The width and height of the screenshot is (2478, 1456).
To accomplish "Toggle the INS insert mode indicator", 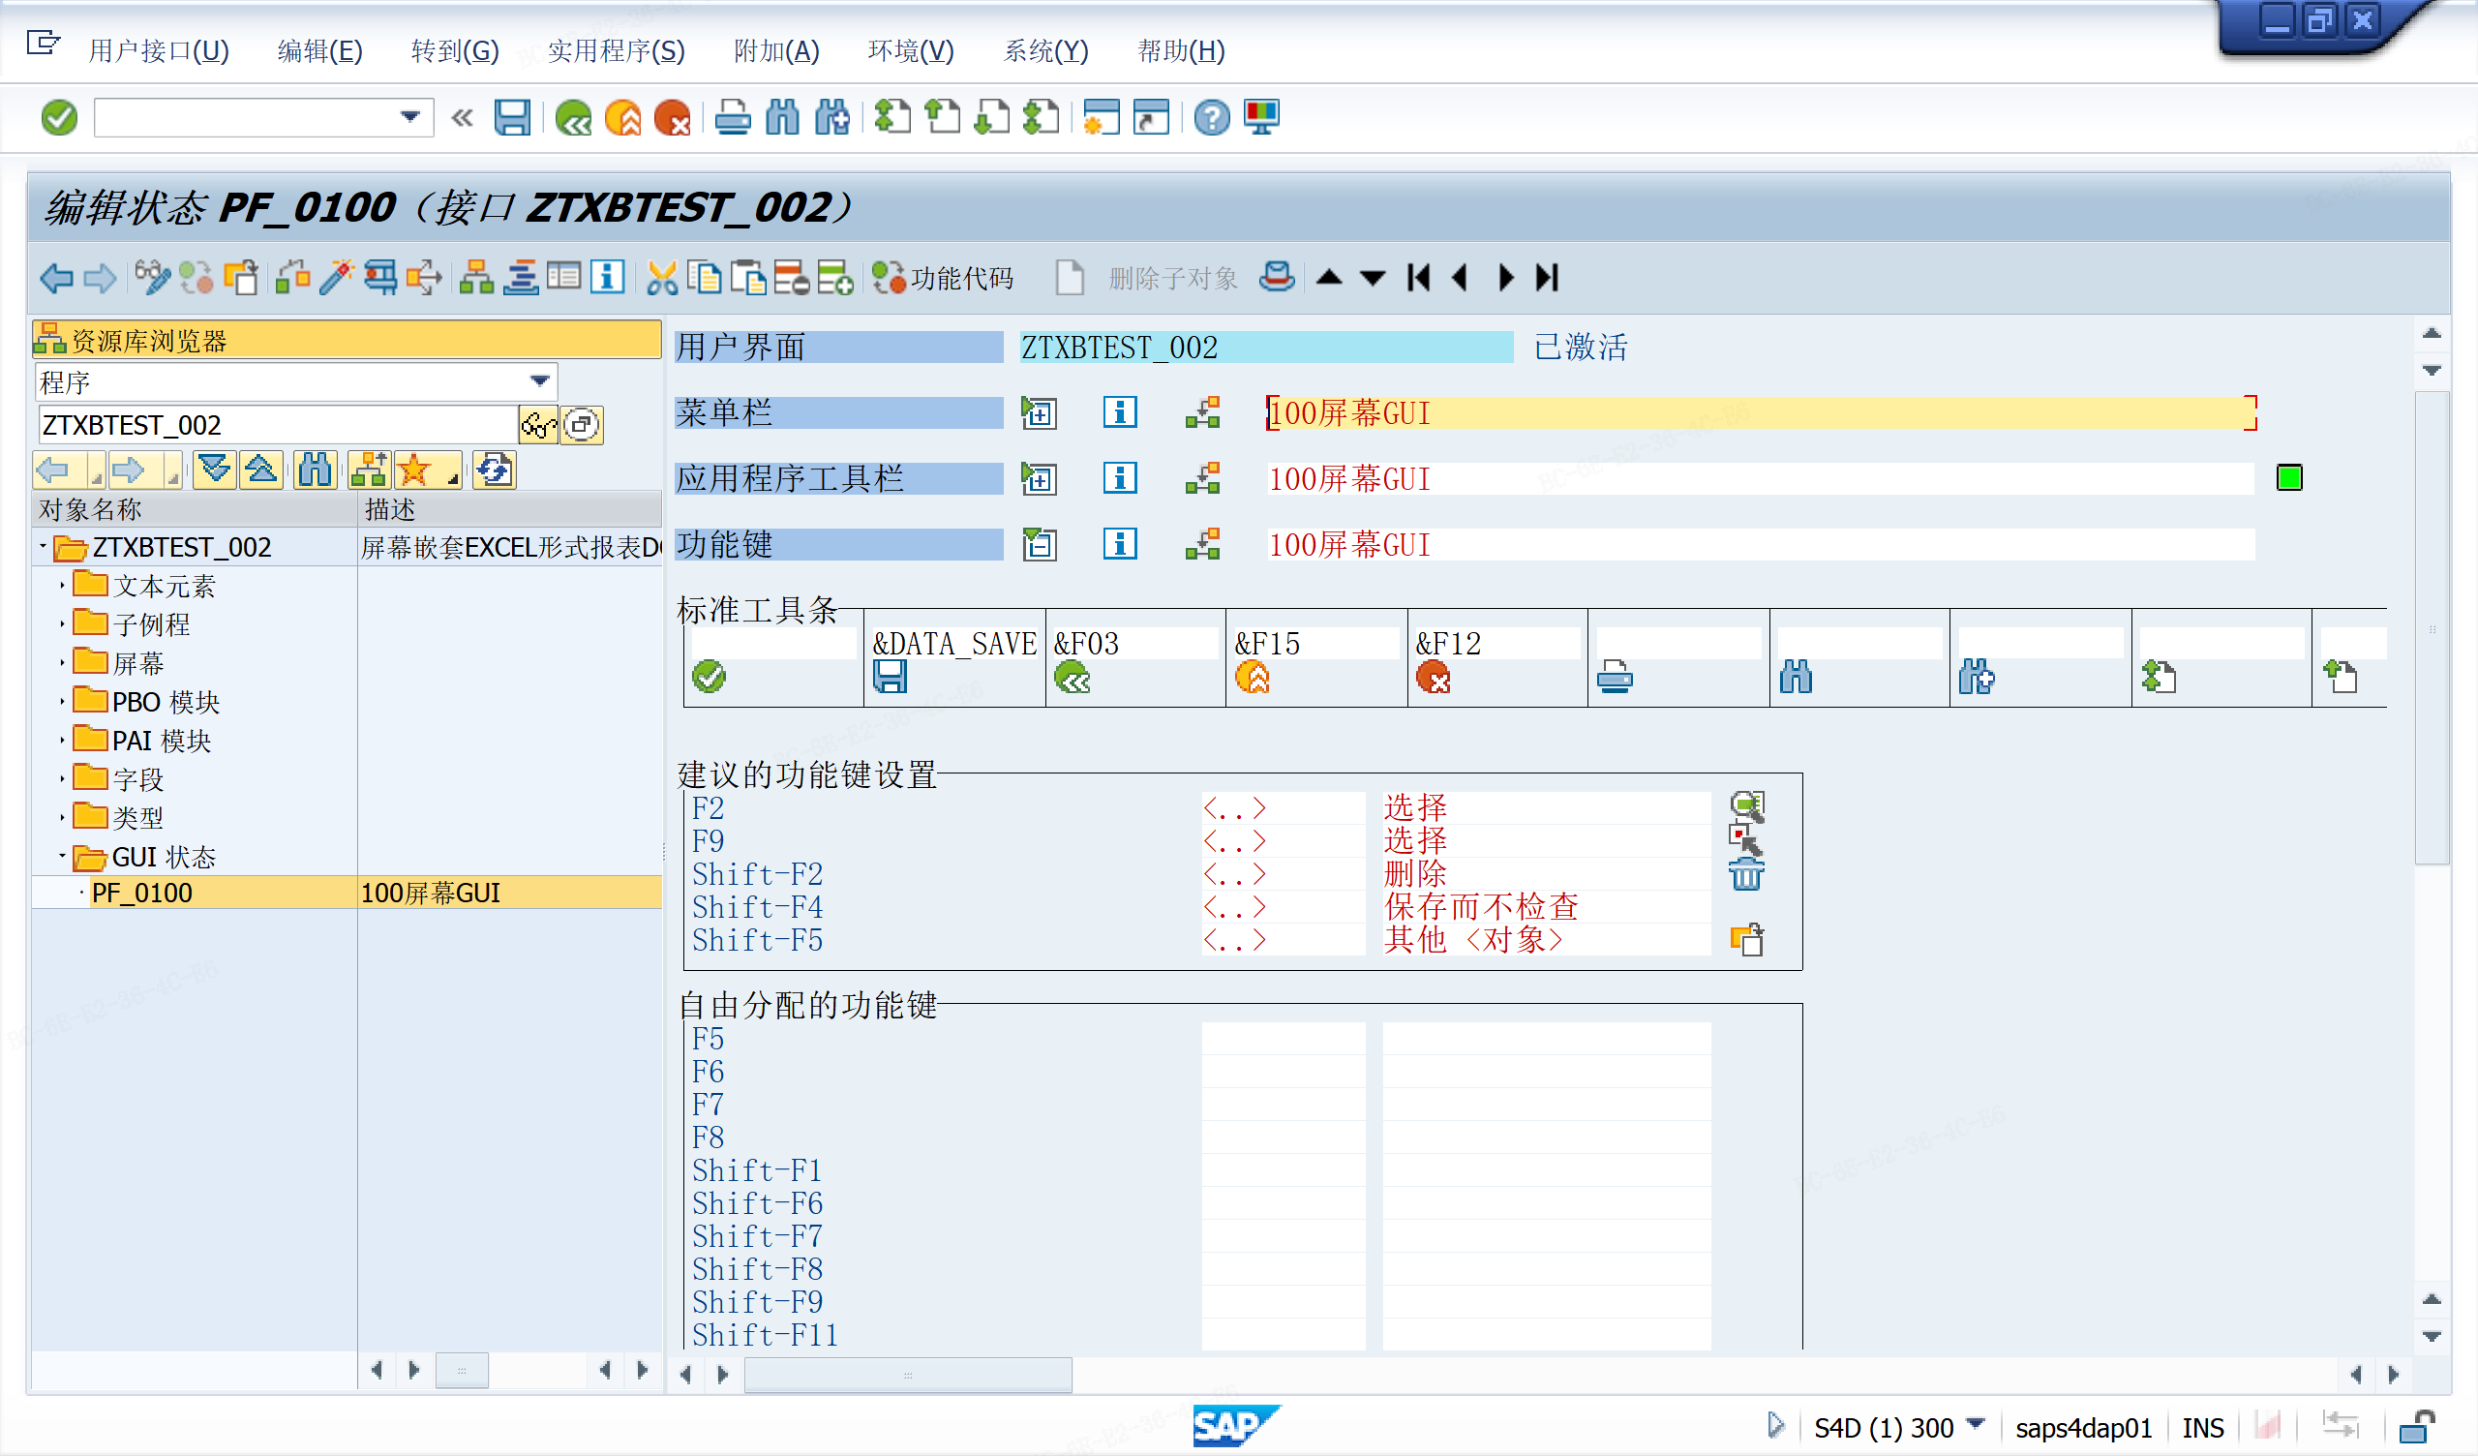I will pyautogui.click(x=2203, y=1428).
